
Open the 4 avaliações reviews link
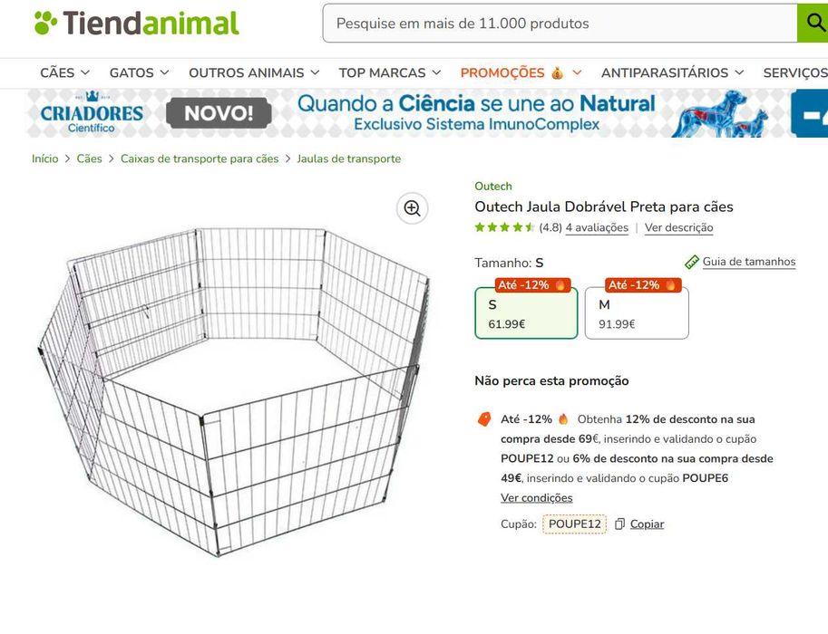point(597,228)
